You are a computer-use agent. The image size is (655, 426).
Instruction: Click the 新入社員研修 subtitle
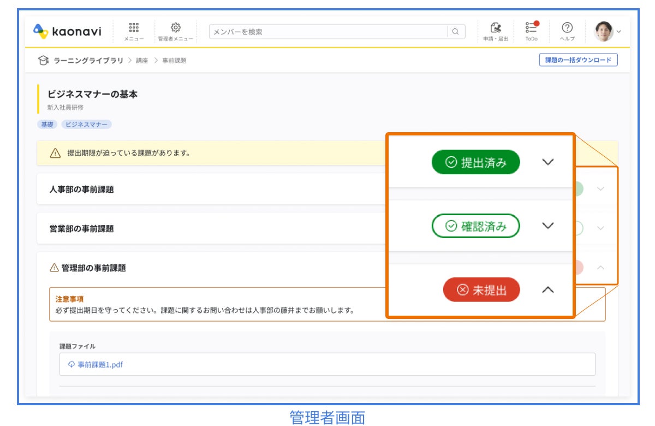coord(65,108)
